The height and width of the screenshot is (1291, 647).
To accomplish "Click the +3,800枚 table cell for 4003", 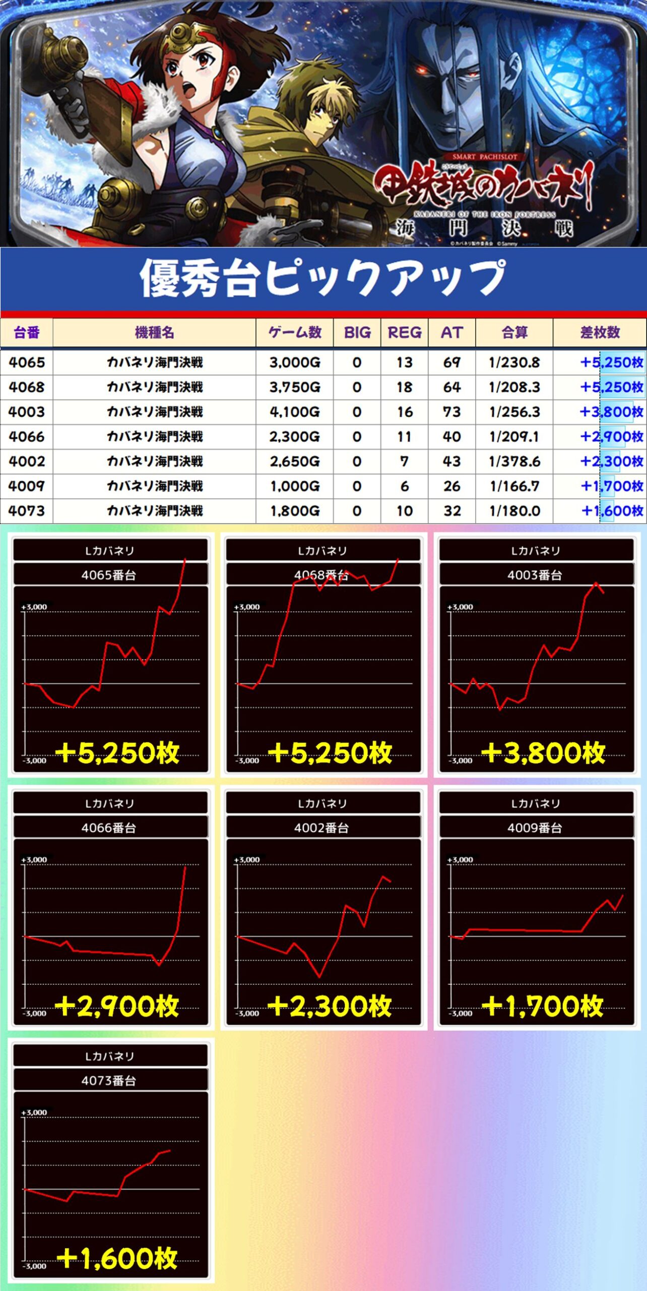I will tap(600, 412).
